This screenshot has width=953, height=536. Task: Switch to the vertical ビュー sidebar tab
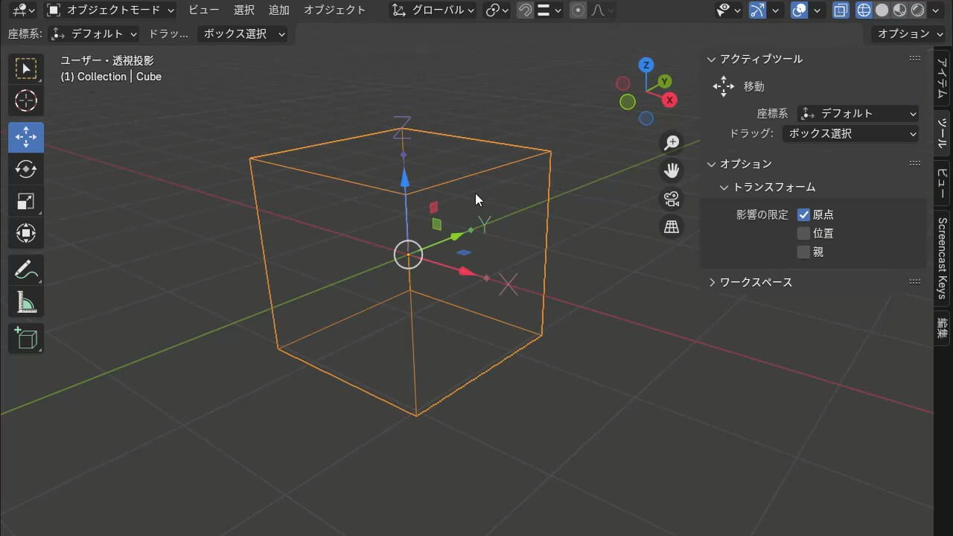coord(943,182)
